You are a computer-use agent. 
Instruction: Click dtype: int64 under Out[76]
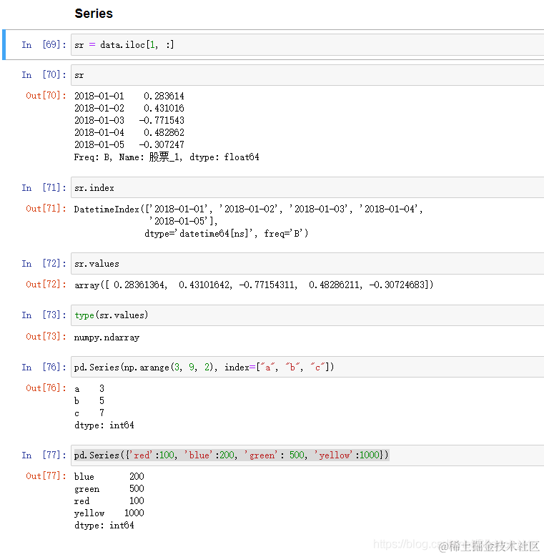point(104,425)
